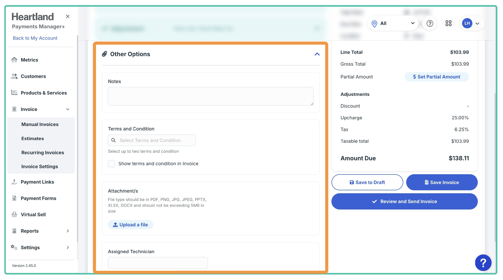Collapse the Other Options section
The height and width of the screenshot is (280, 503).
pyautogui.click(x=317, y=54)
